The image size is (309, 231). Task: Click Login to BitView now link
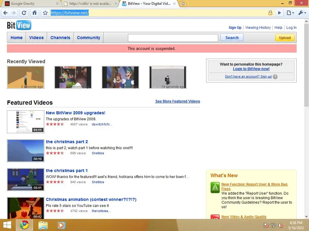pyautogui.click(x=251, y=69)
